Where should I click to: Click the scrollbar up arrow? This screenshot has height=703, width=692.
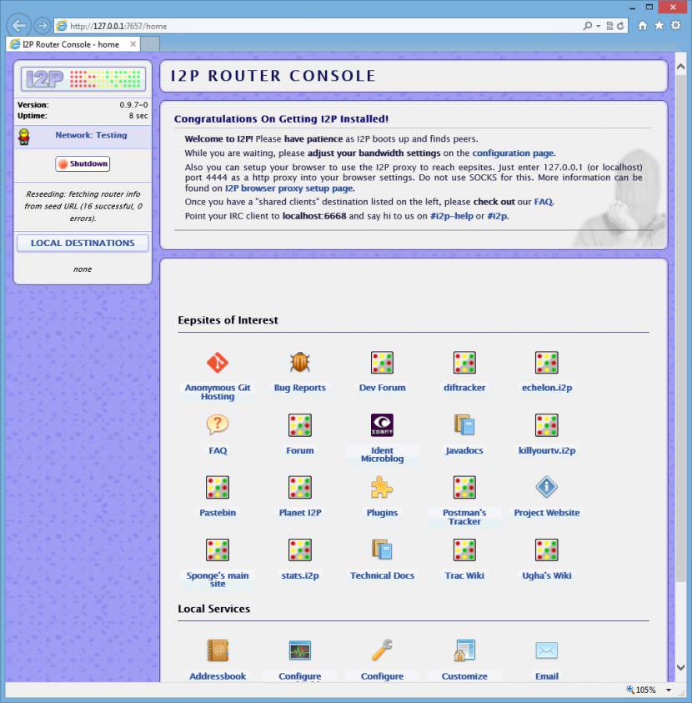click(x=680, y=68)
